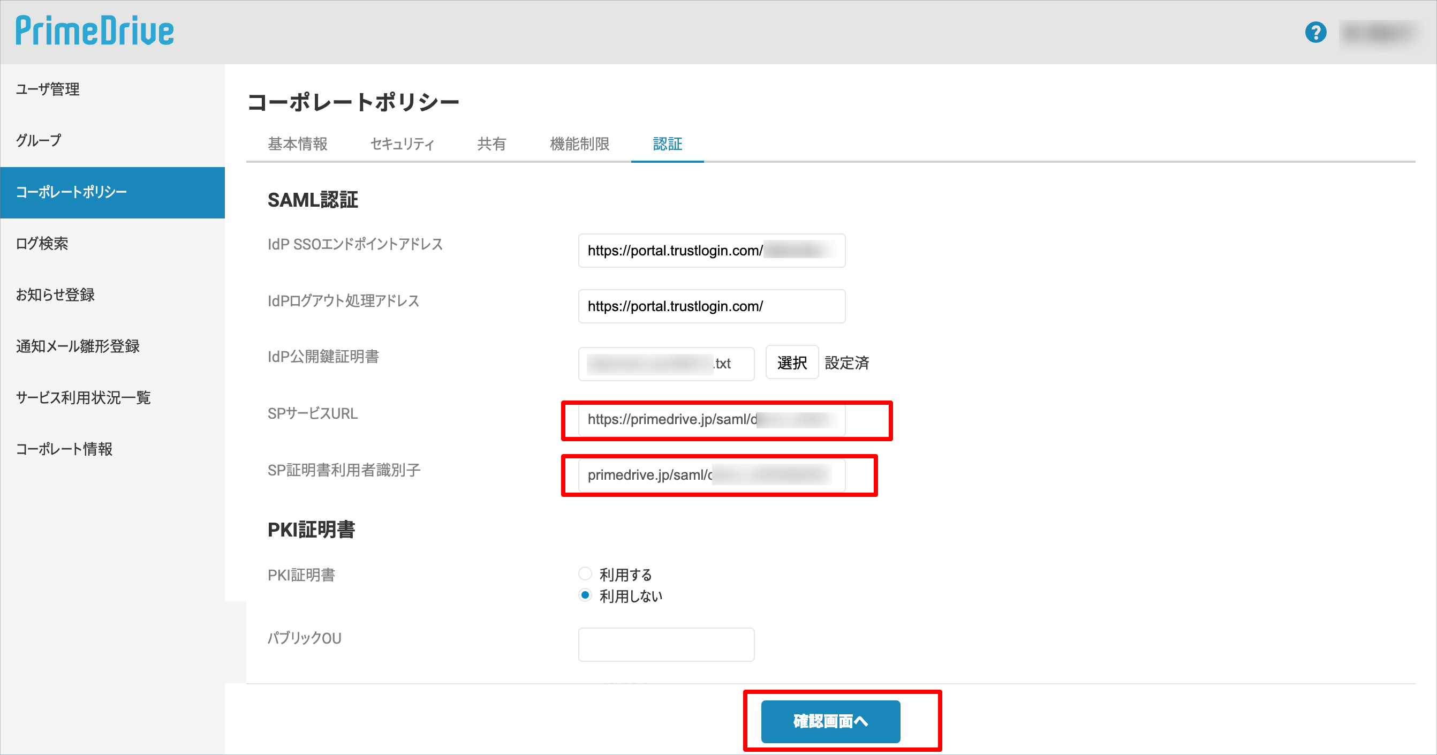Viewport: 1437px width, 755px height.
Task: Click the SP証明書利用者識別子 field
Action: pos(711,475)
